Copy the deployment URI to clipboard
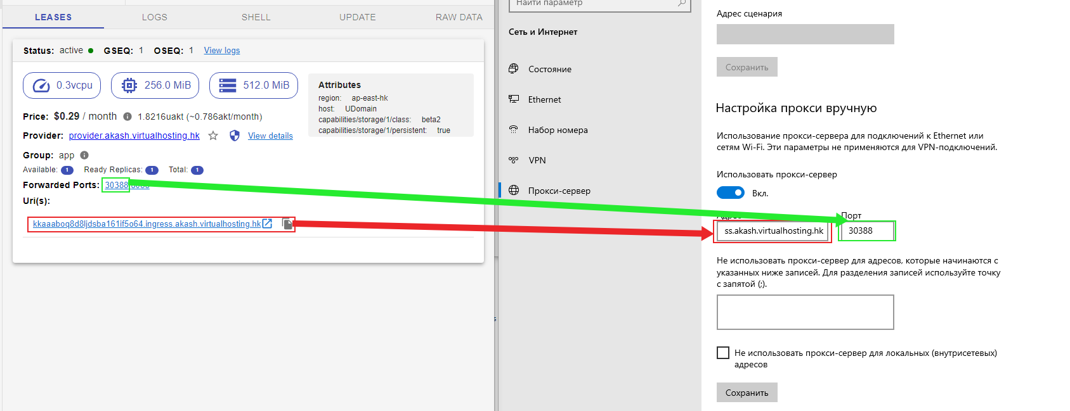1070x411 pixels. 287,224
